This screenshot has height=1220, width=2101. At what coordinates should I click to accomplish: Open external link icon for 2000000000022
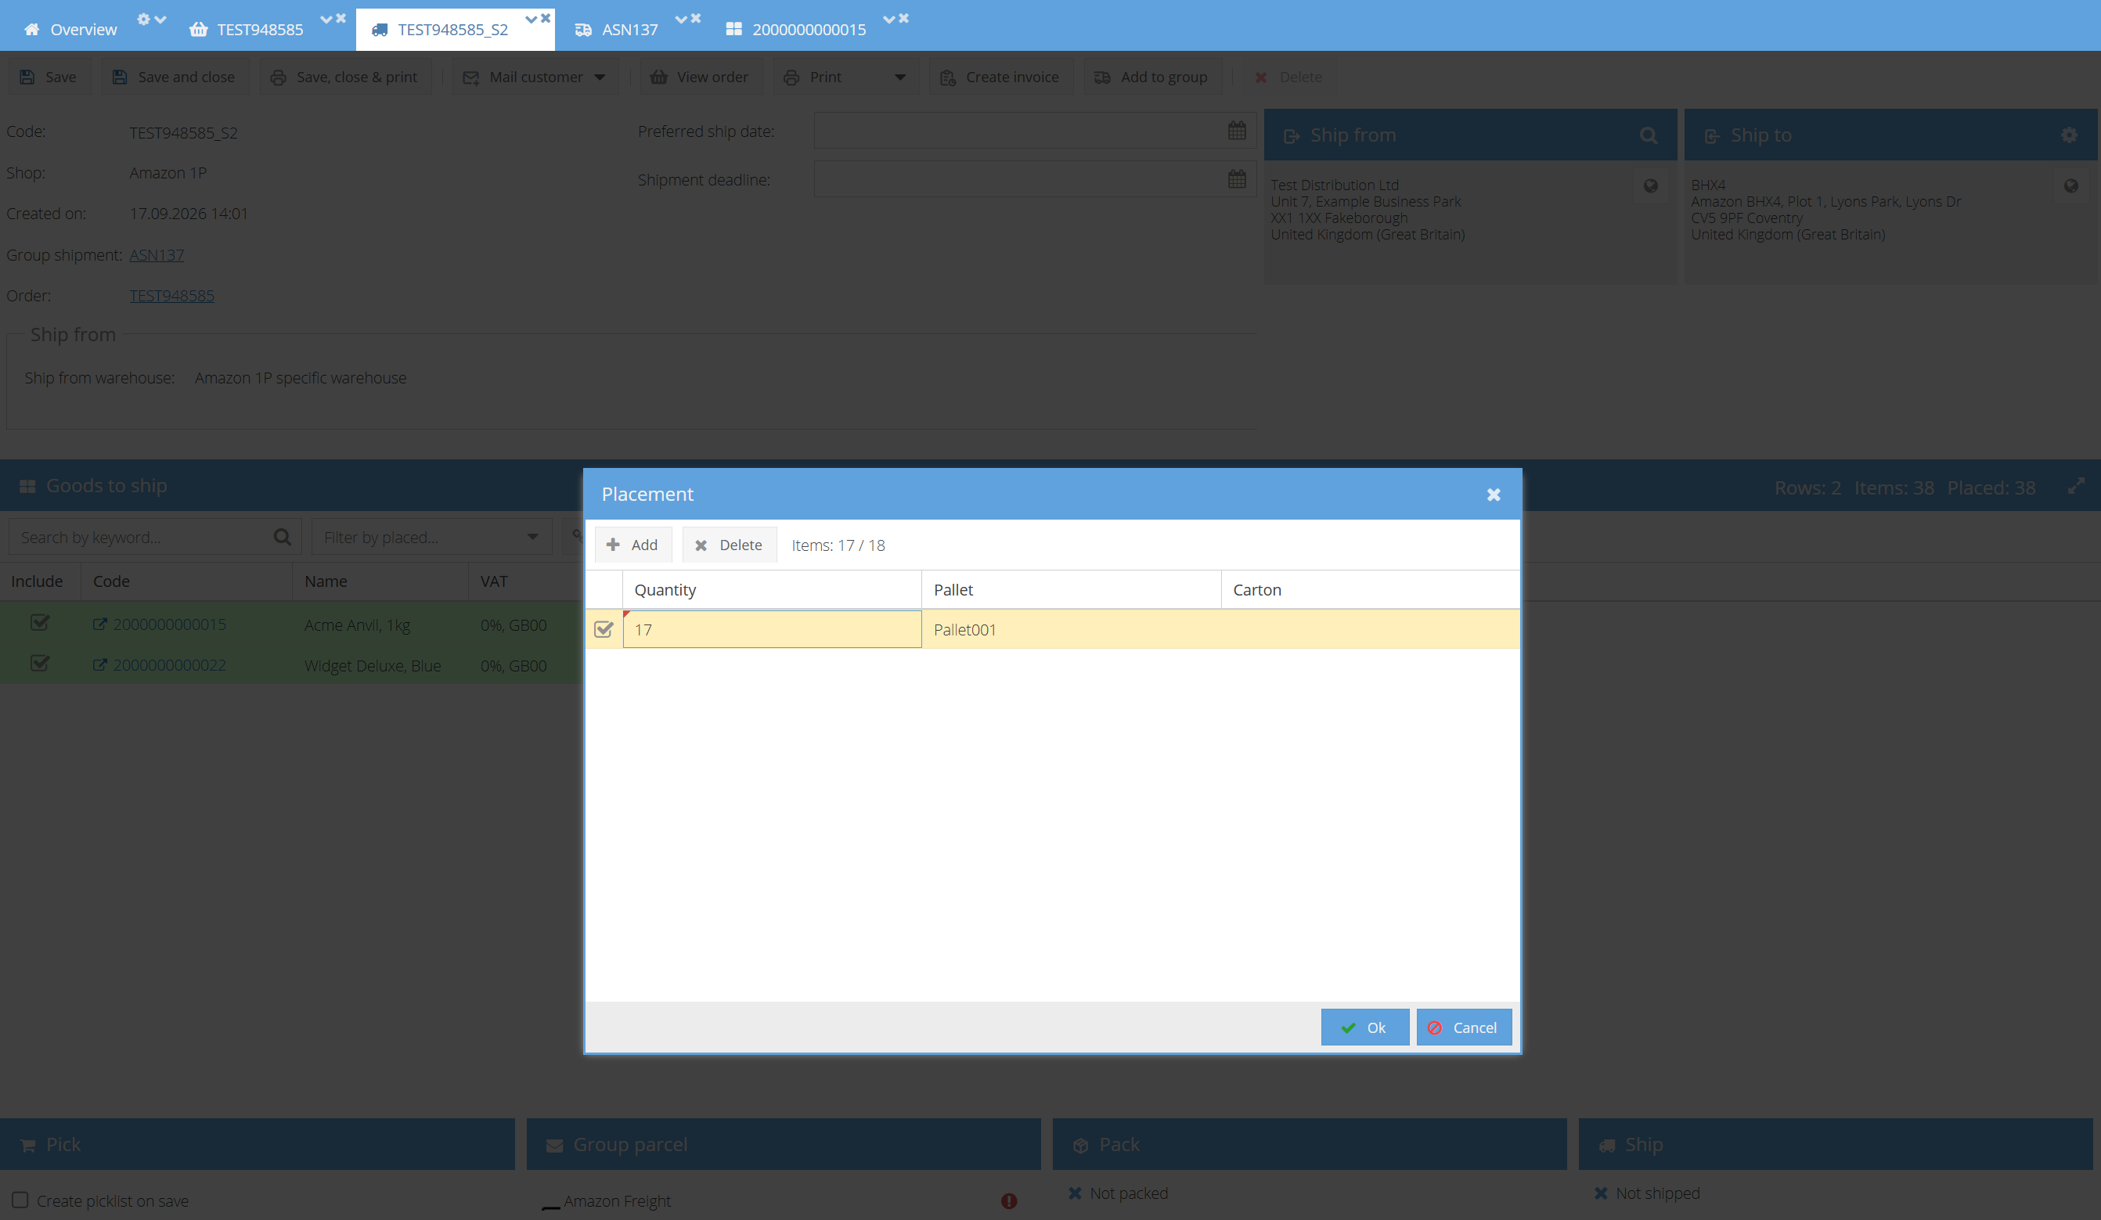point(100,665)
